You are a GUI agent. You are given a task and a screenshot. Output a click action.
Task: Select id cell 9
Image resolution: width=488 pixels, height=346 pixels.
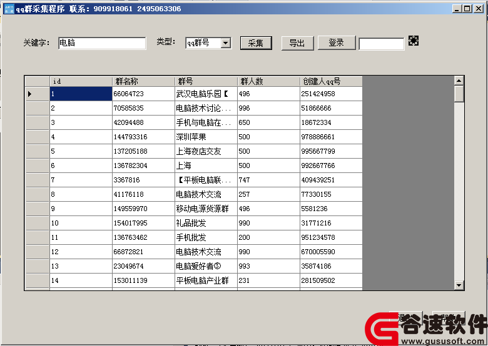[x=81, y=209]
